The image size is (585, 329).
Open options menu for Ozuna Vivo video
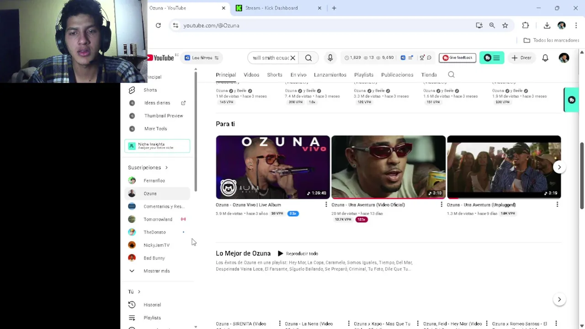click(x=326, y=205)
